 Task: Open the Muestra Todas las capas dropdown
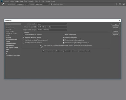pyautogui.click(x=42, y=4)
